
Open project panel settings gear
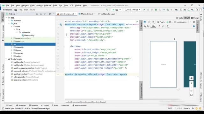pos(50,14)
